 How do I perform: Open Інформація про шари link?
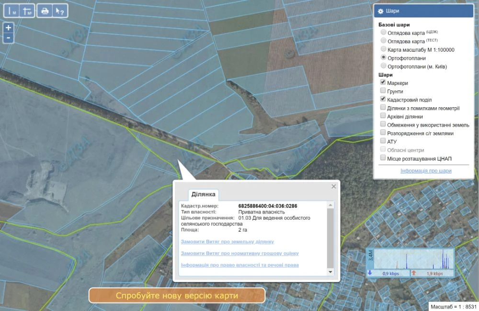click(x=426, y=171)
